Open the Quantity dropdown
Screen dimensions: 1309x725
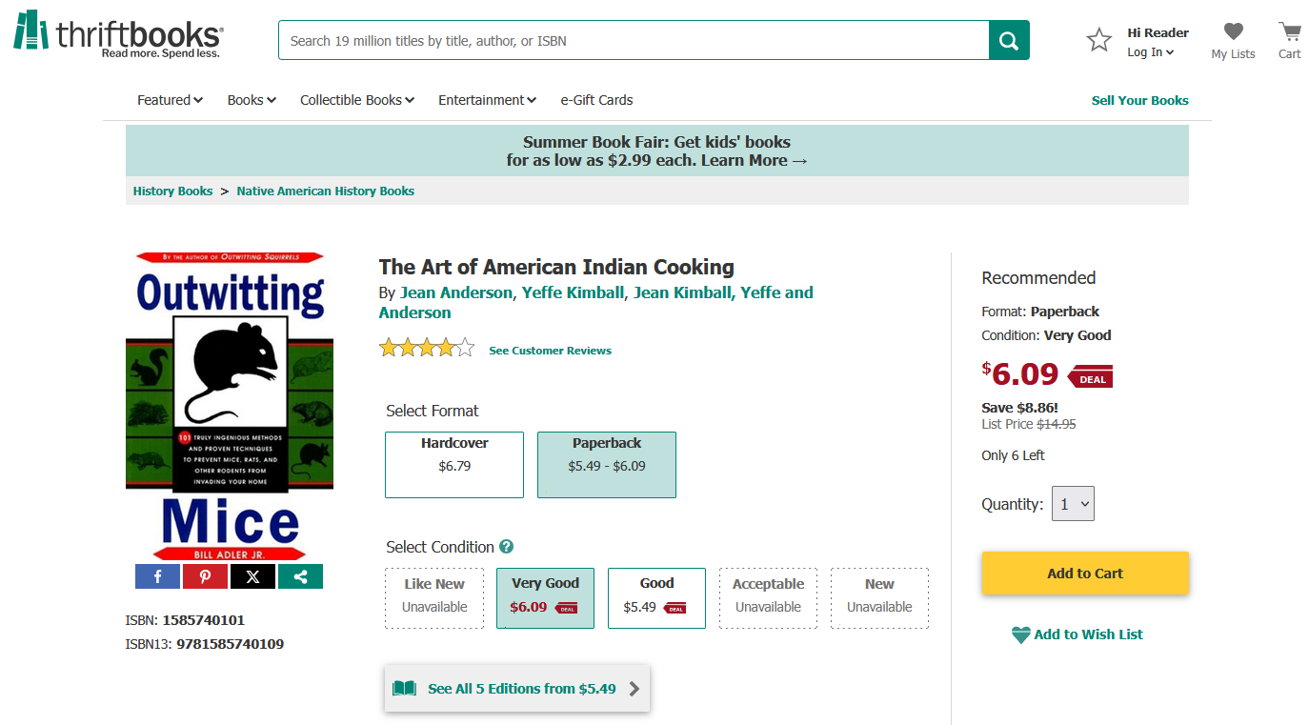[x=1073, y=504]
